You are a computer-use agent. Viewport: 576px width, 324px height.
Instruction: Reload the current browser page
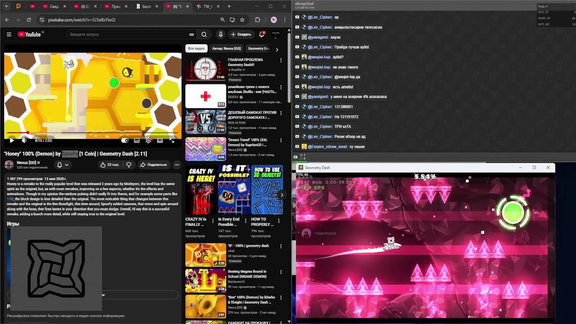(29, 20)
